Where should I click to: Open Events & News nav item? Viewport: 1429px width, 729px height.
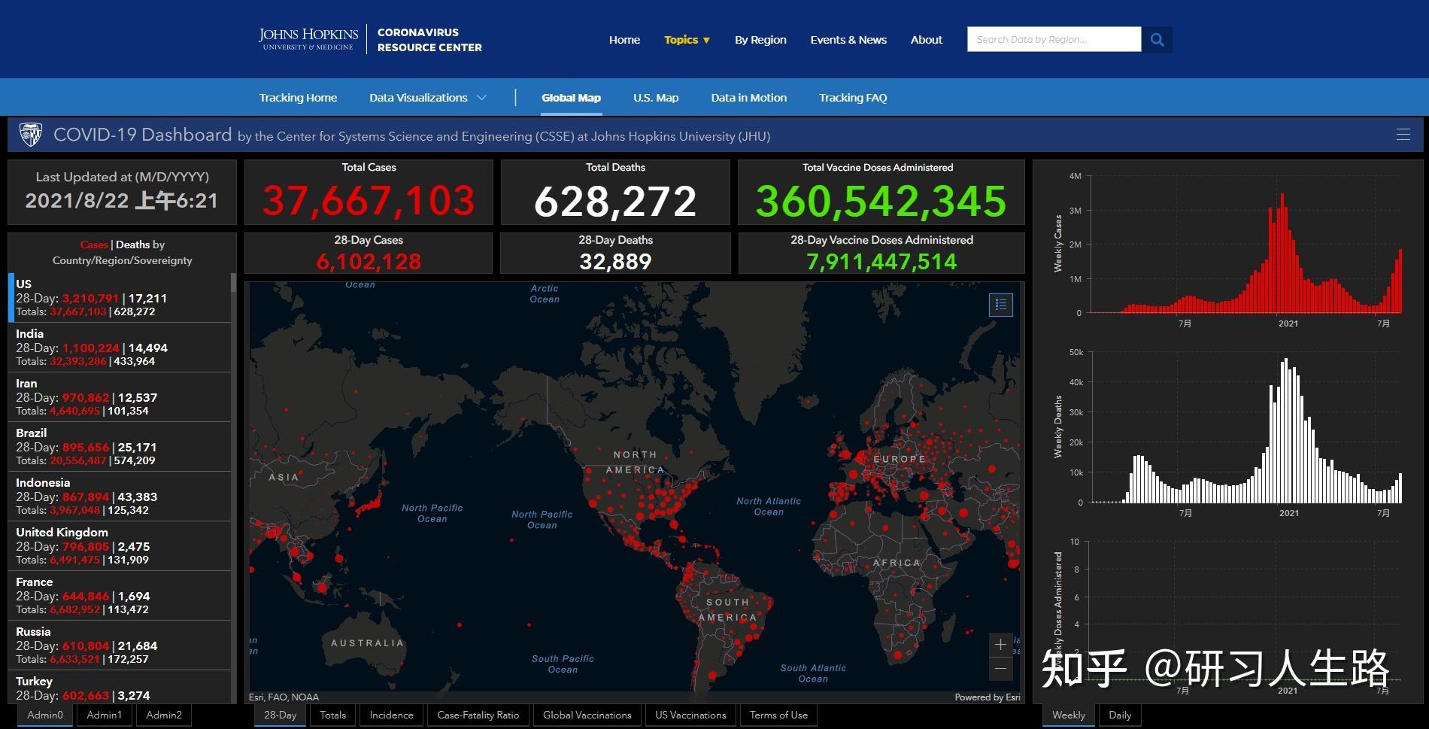pos(848,40)
